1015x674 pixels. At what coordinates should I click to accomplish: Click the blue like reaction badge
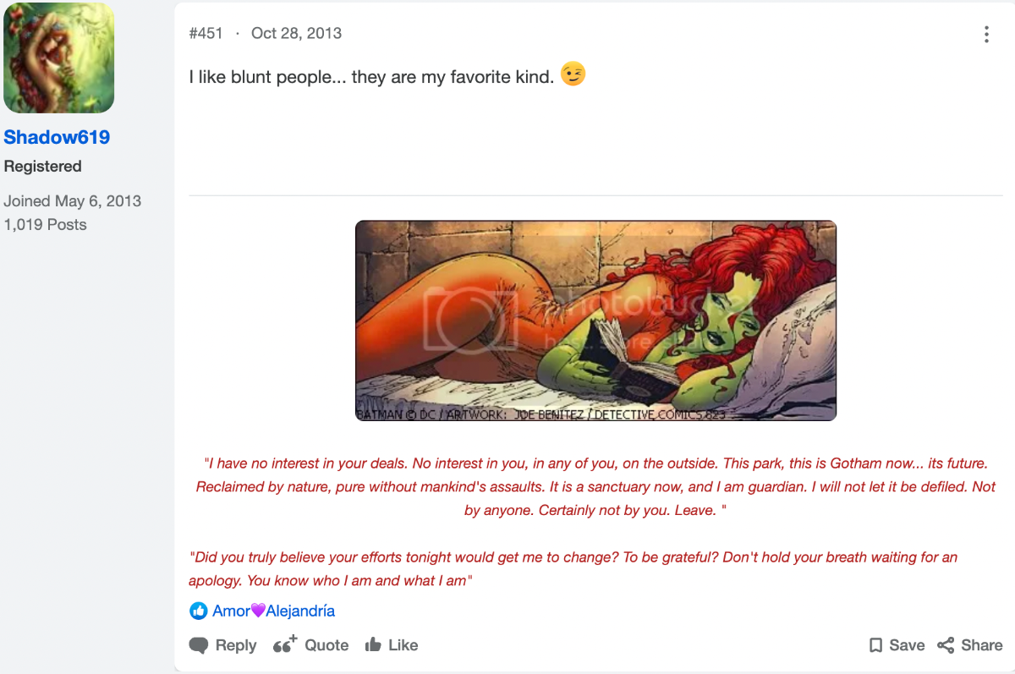[x=199, y=611]
